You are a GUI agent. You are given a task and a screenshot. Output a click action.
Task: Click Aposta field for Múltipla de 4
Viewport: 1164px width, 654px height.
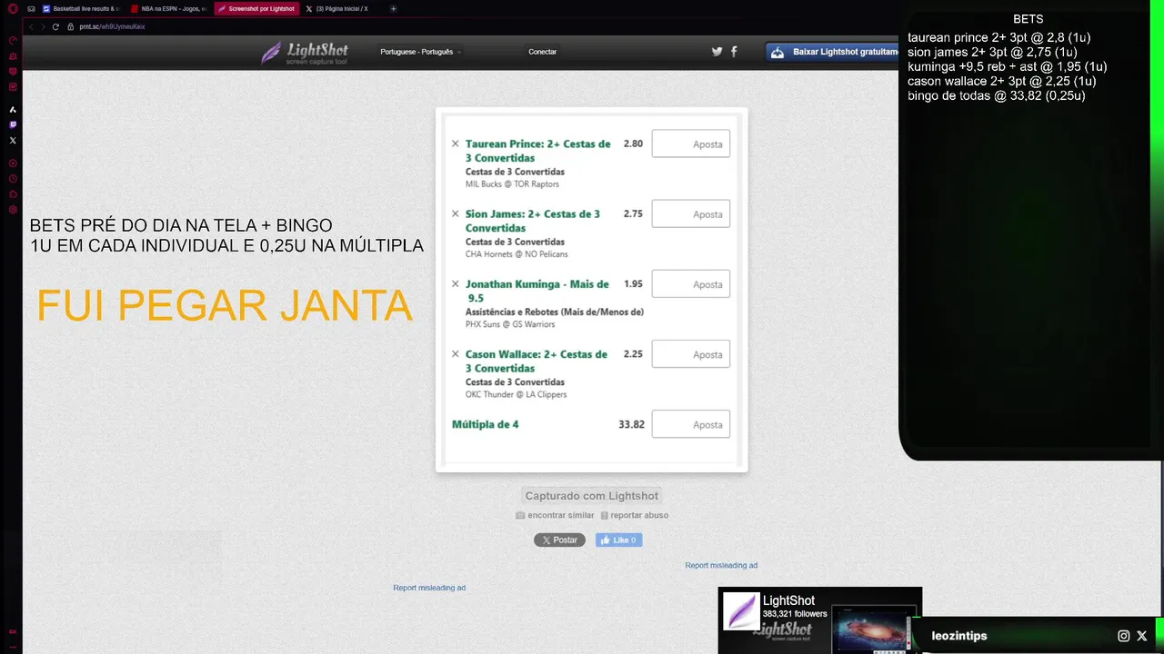pyautogui.click(x=691, y=424)
